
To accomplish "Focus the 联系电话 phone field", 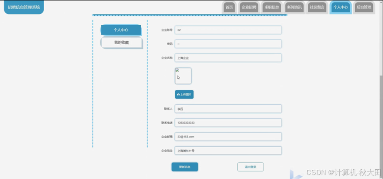I will (228, 122).
